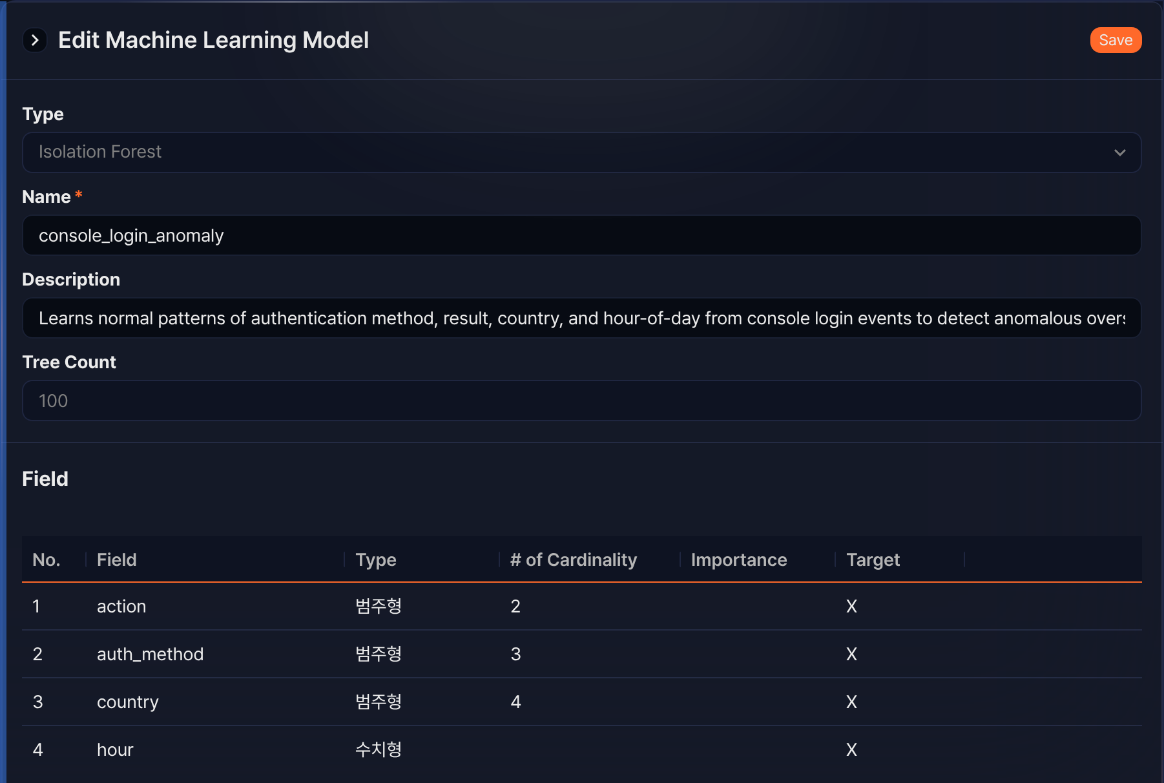The image size is (1164, 783).
Task: Click the # of Cardinality column header
Action: [574, 559]
